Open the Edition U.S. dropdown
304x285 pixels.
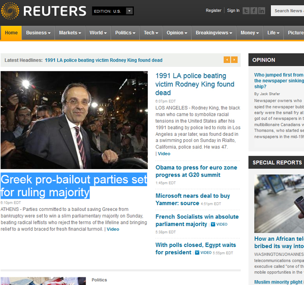tap(113, 11)
